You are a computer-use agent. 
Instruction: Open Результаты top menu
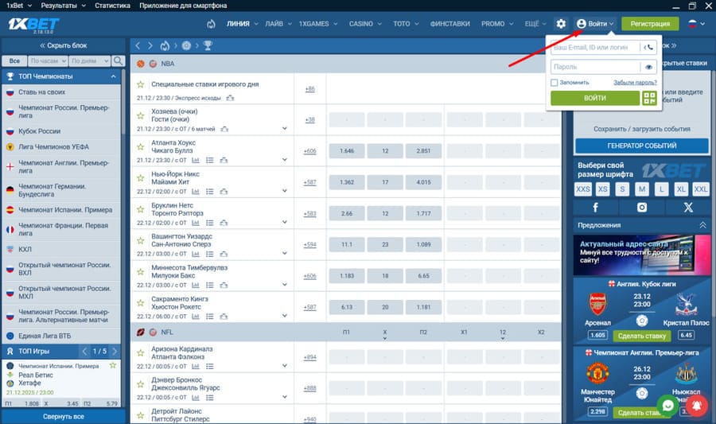63,6
